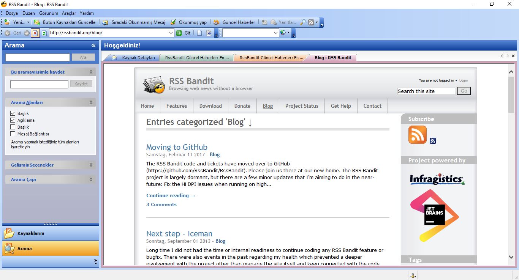This screenshot has height=280, width=519.
Task: Click the blank new page icon
Action: pos(199,33)
